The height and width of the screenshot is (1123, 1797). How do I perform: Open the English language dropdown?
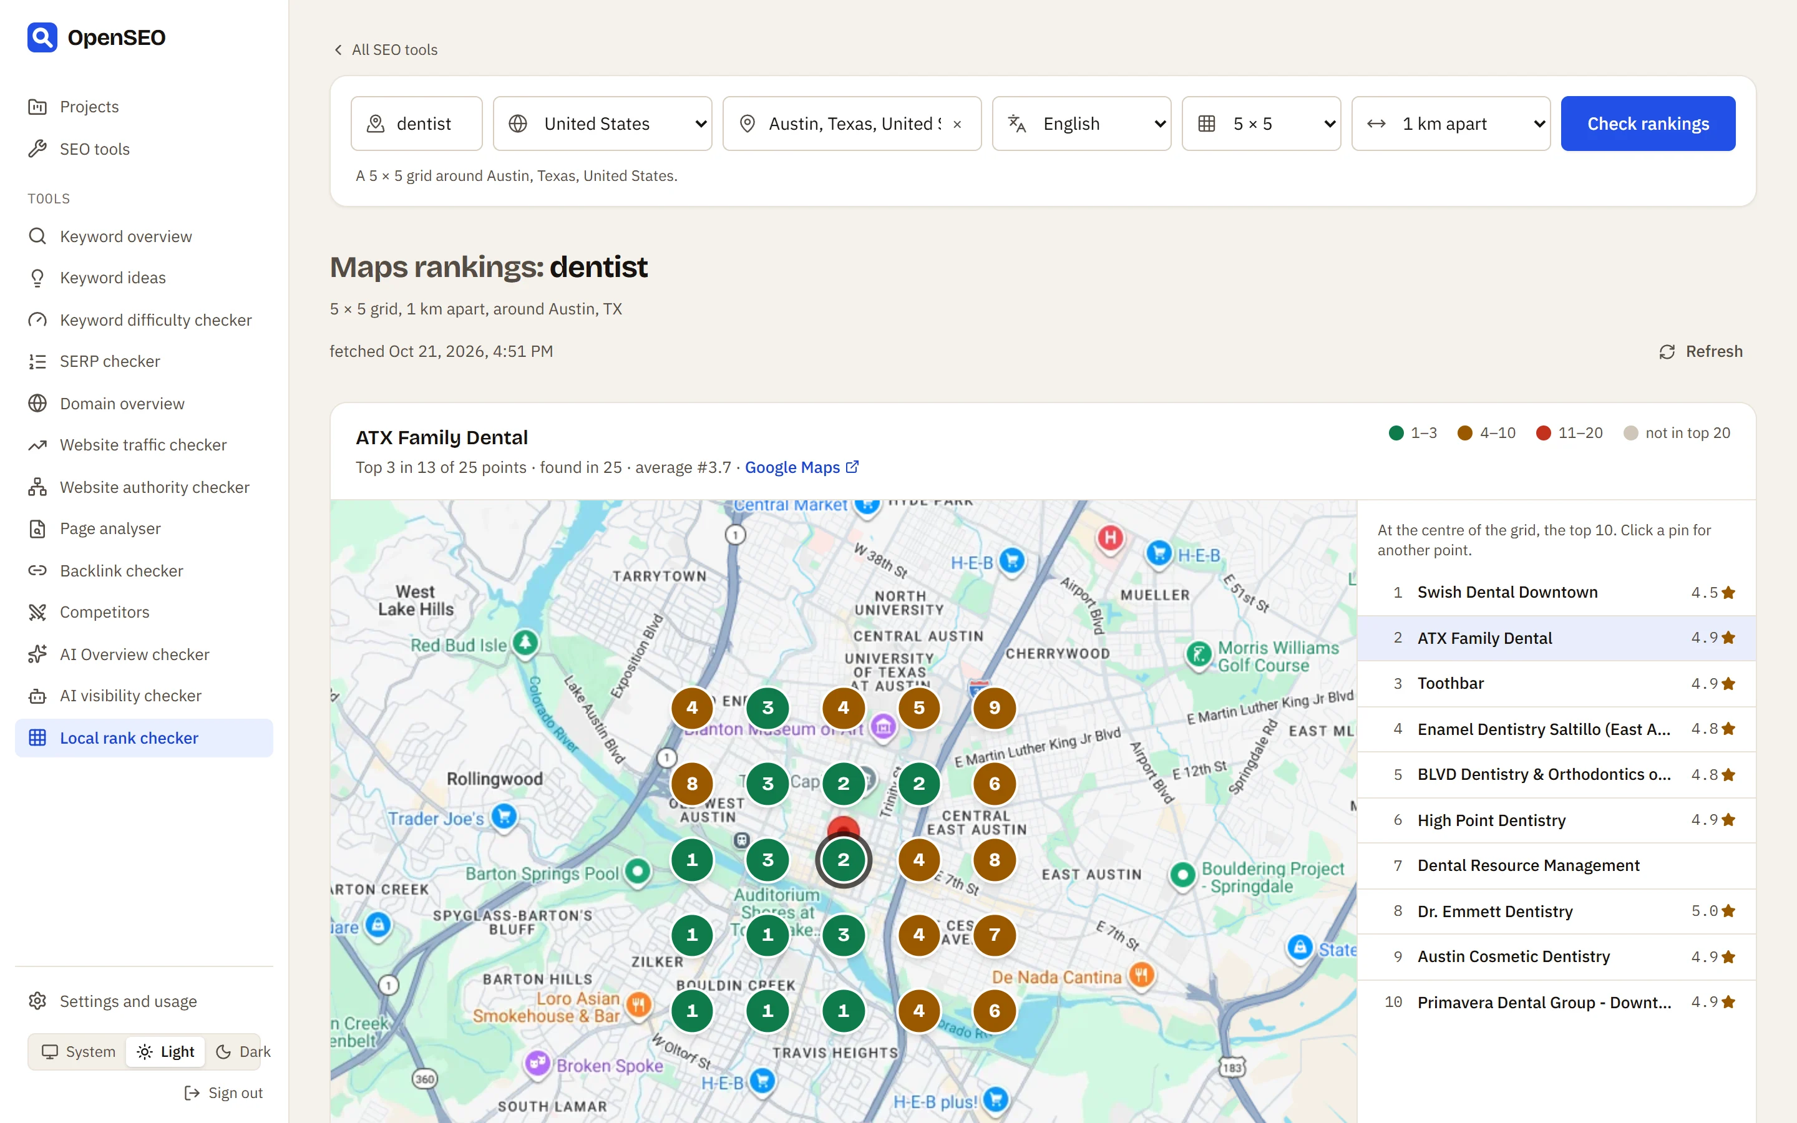click(1081, 124)
